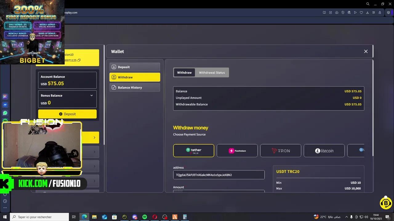
Task: Open WhatsApp in the browser sidebar
Action: (5, 113)
